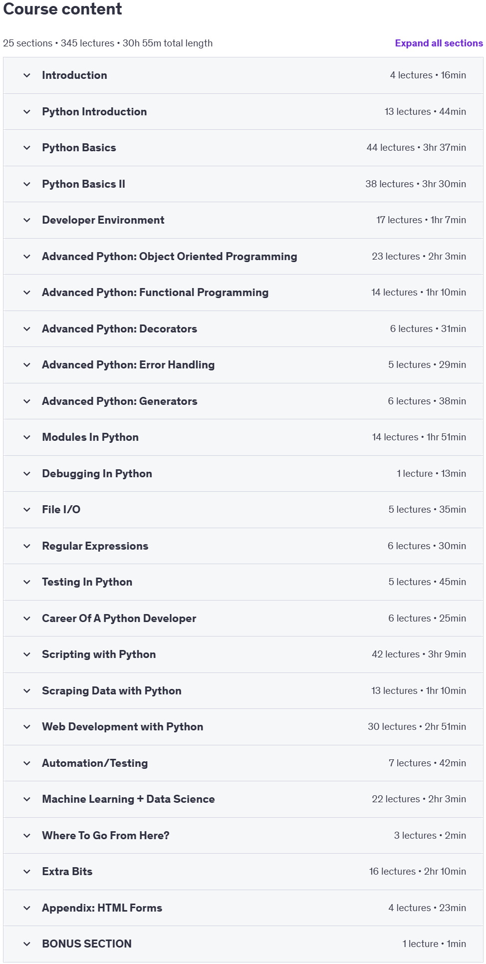Expand the Introduction section chevron
The width and height of the screenshot is (486, 964).
[27, 75]
